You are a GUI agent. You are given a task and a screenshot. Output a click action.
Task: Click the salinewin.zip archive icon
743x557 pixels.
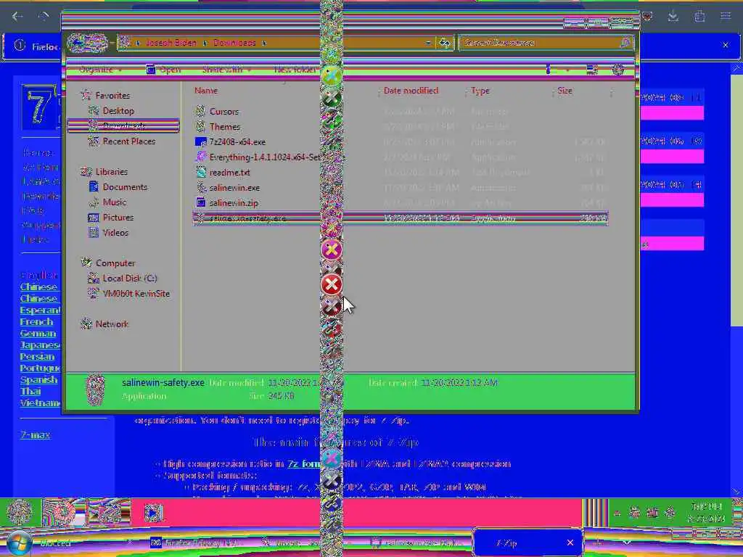(200, 203)
